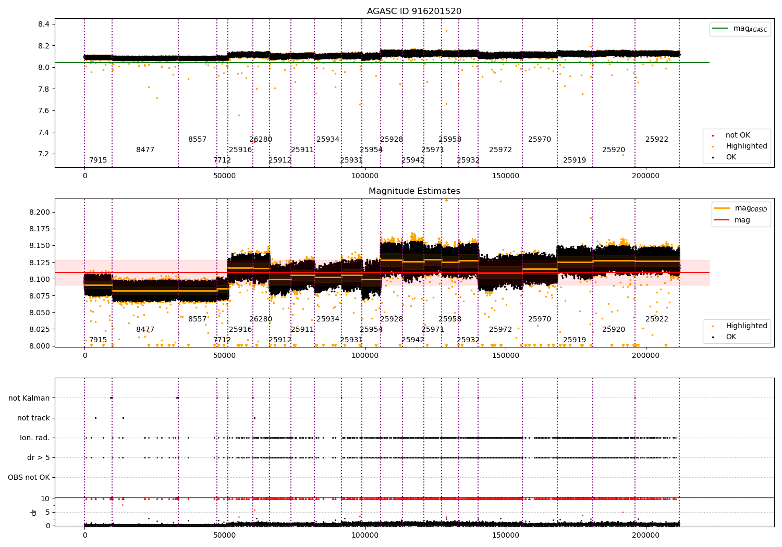
Task: Click OBSID label '8477' in the AGASC ID plot
Action: pos(145,150)
